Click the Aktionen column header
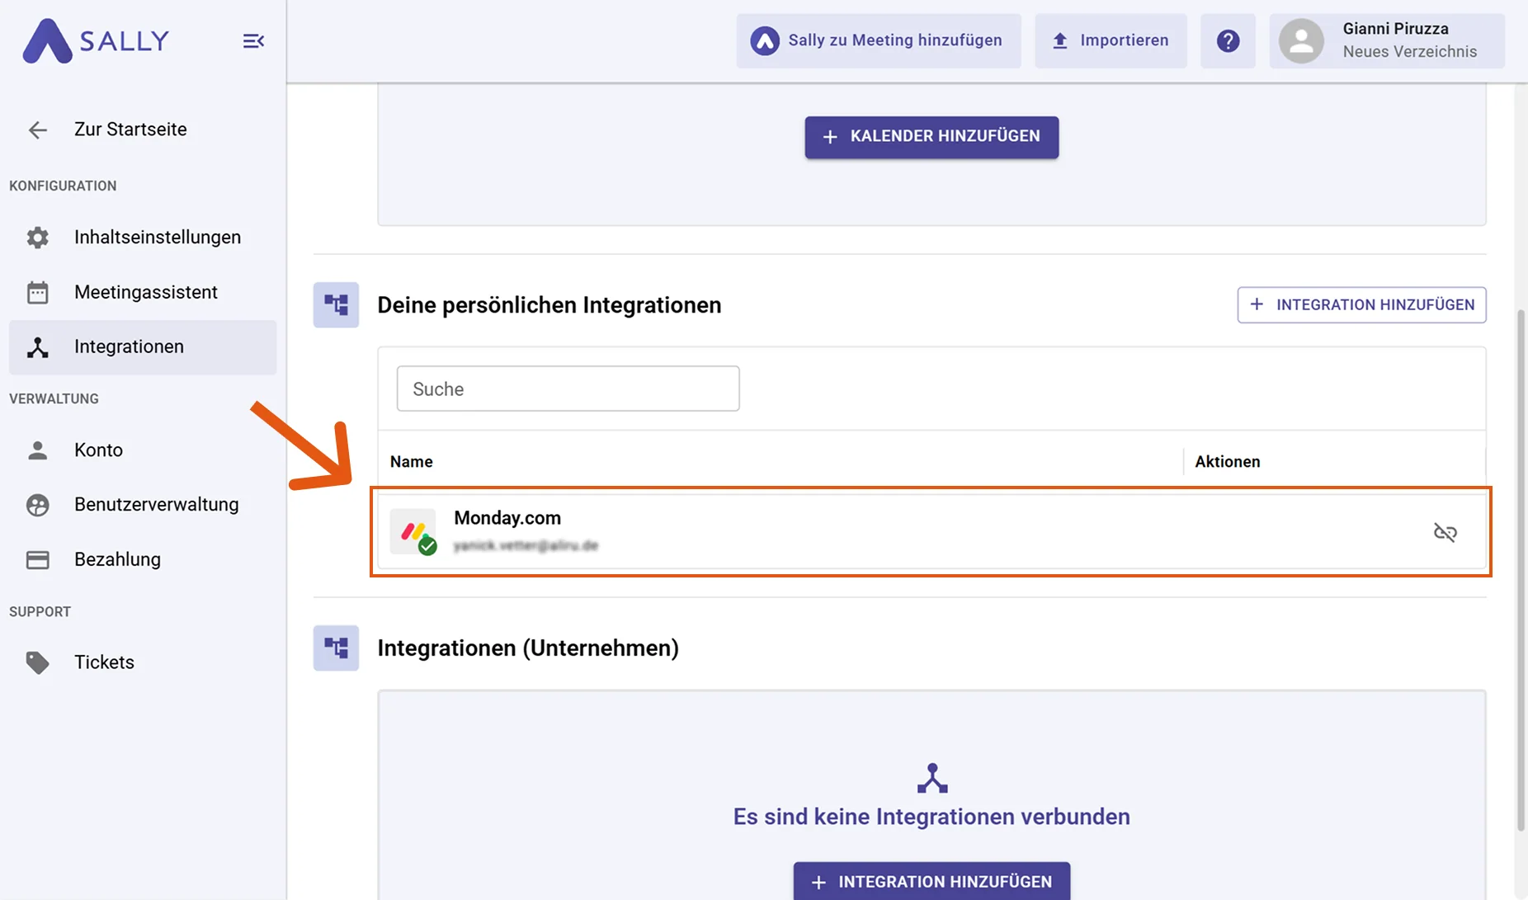The height and width of the screenshot is (900, 1528). click(x=1227, y=462)
